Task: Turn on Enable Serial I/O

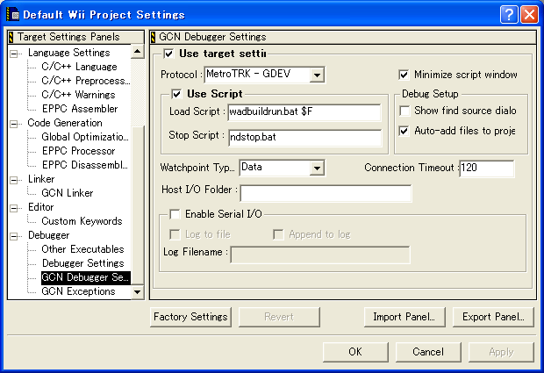Action: click(x=175, y=214)
